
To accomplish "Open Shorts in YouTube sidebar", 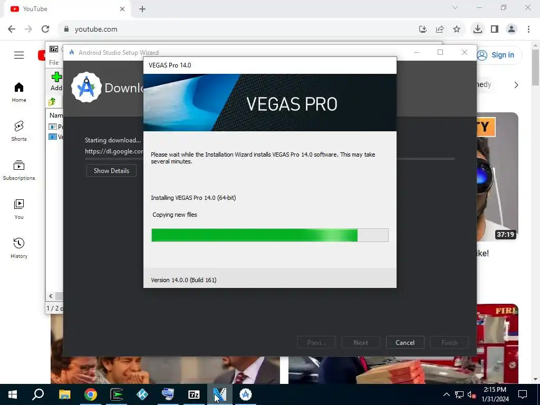I will tap(19, 131).
